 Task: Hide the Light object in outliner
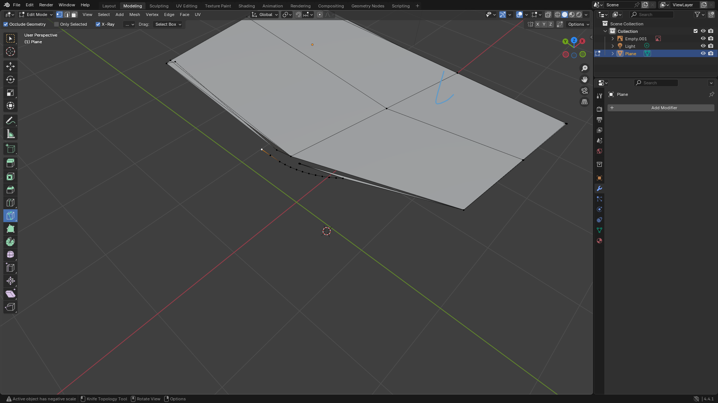coord(703,46)
